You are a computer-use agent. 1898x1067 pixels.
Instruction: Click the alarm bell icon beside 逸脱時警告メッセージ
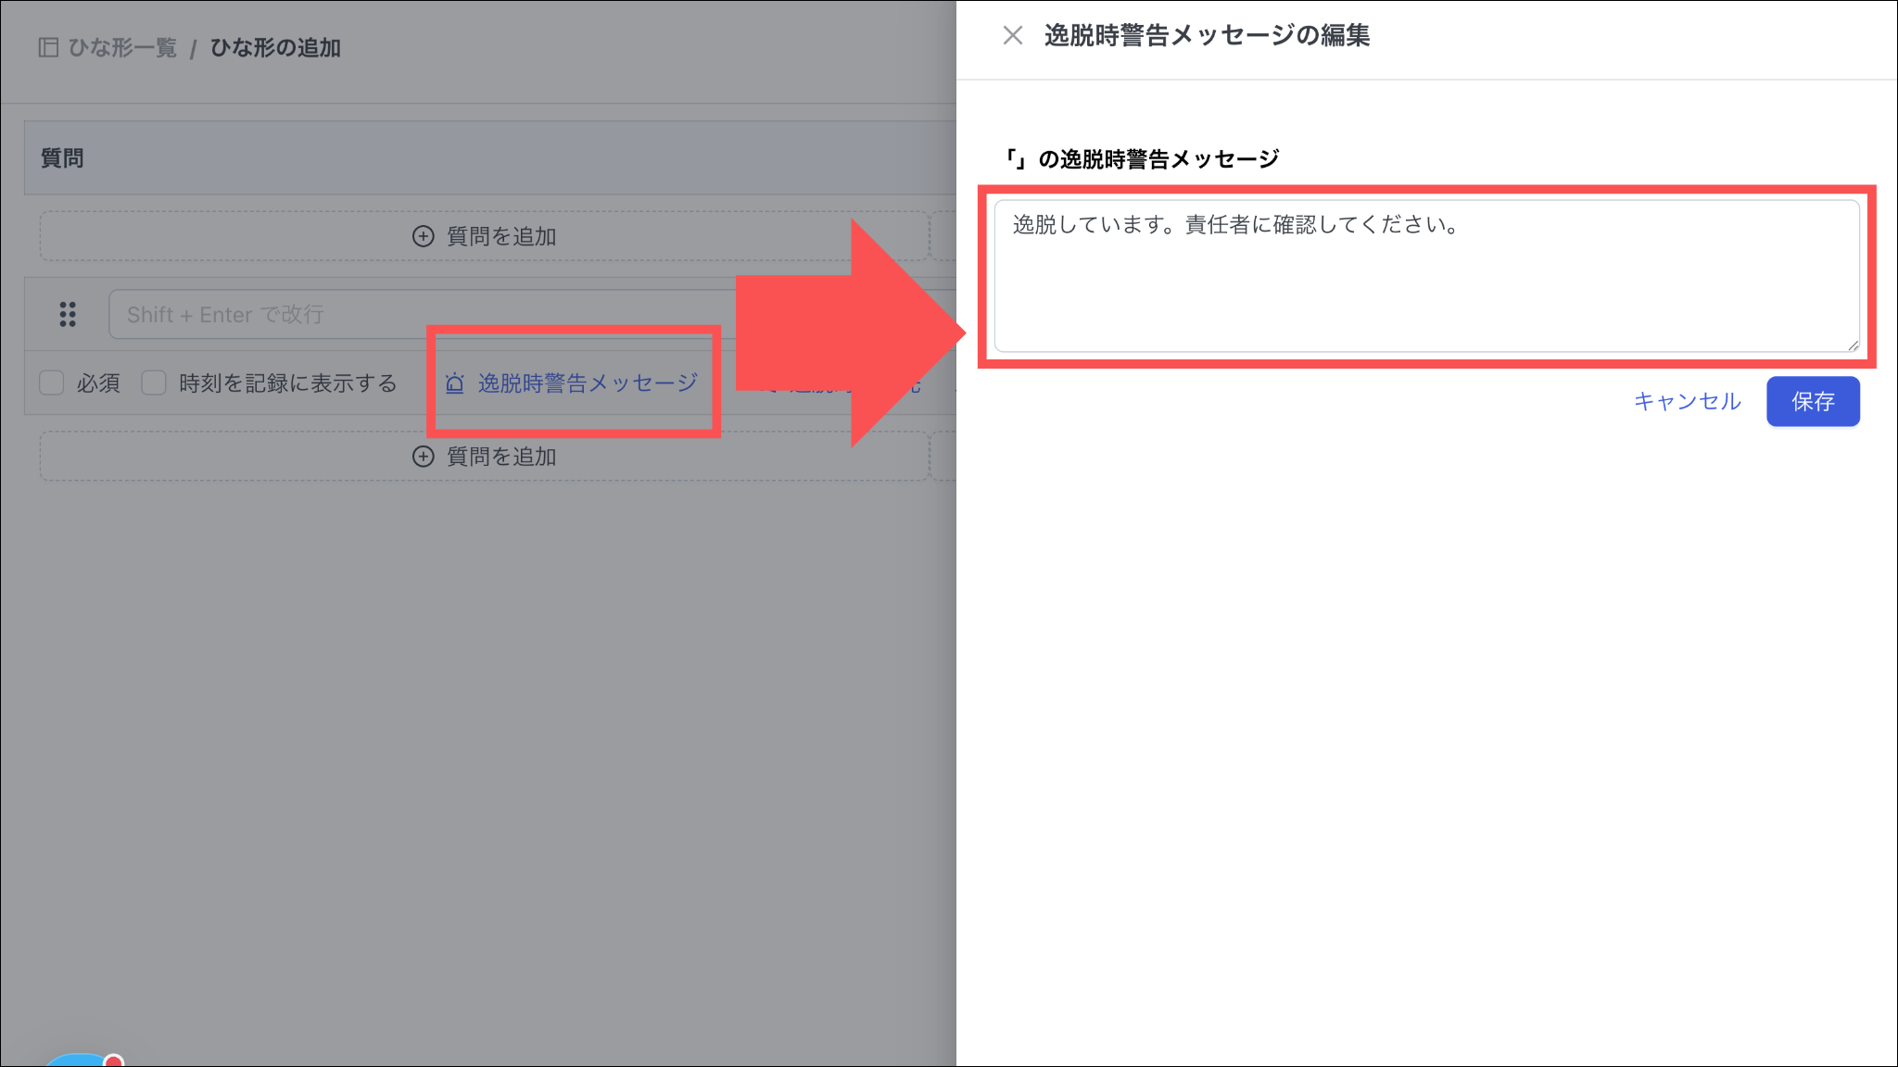coord(454,383)
